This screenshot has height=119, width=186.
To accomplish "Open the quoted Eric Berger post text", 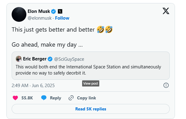I will pos(88,70).
